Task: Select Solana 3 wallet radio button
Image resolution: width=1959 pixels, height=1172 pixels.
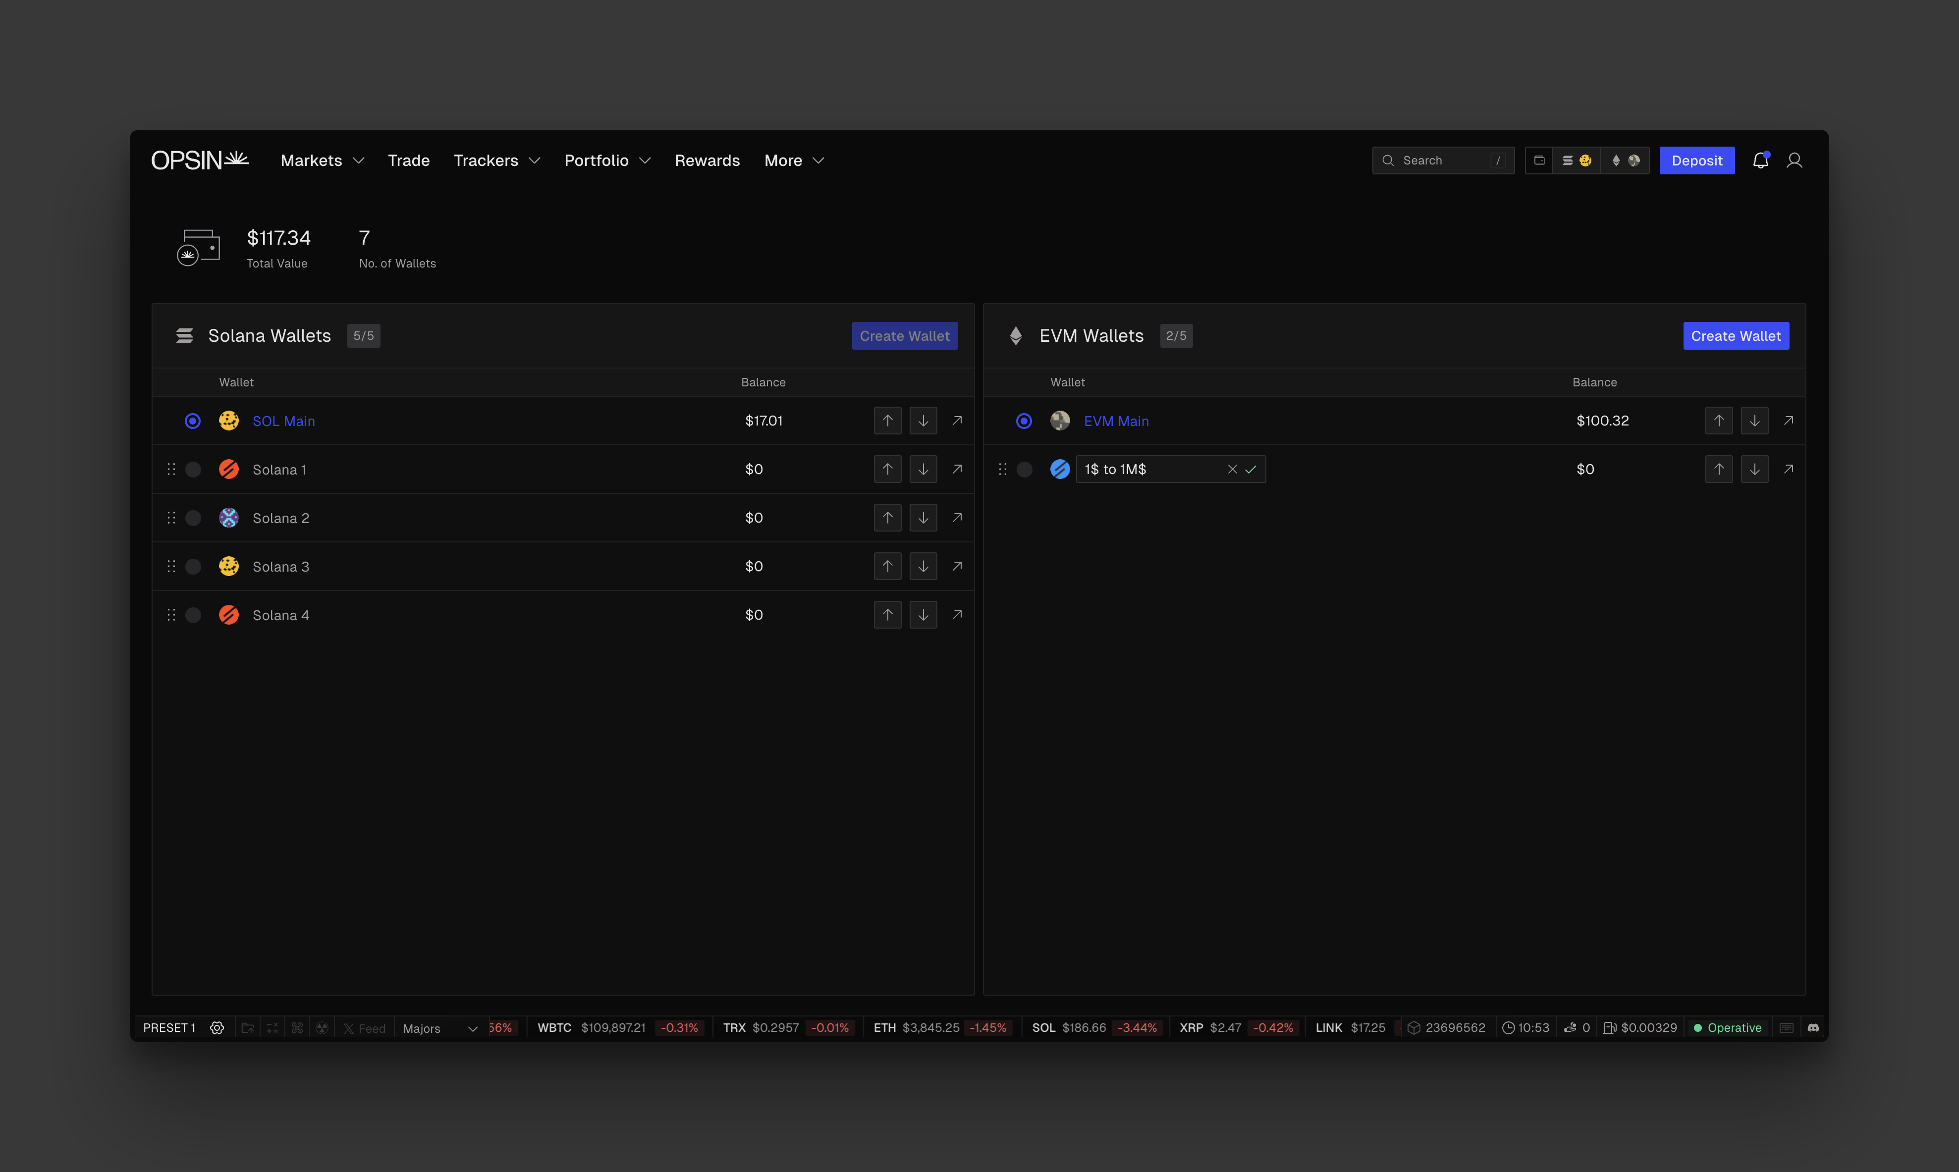Action: [193, 566]
